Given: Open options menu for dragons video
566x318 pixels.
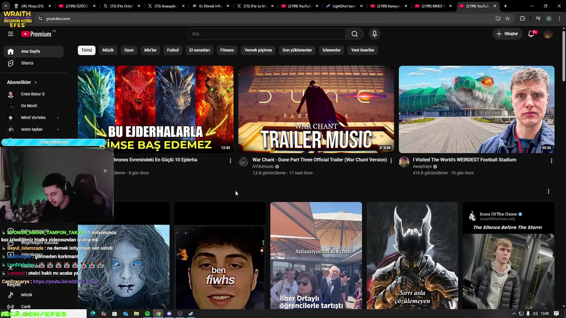Looking at the screenshot, I should (230, 161).
